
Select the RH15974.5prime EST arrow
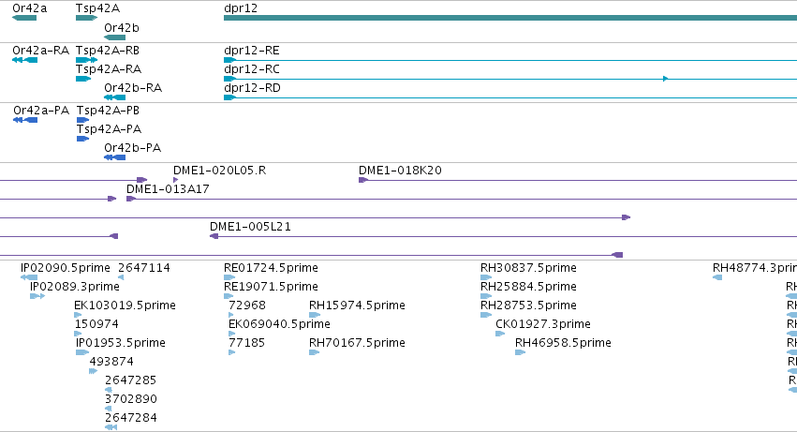(x=315, y=315)
